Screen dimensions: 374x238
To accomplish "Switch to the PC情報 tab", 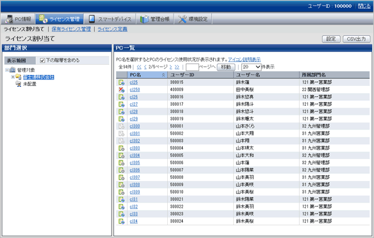I will tap(19, 19).
